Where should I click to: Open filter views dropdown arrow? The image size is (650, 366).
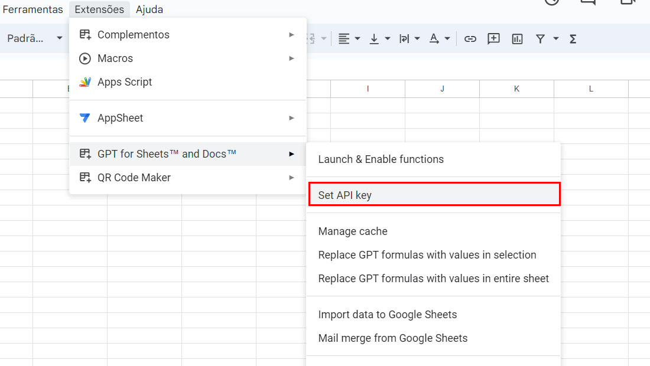(556, 39)
